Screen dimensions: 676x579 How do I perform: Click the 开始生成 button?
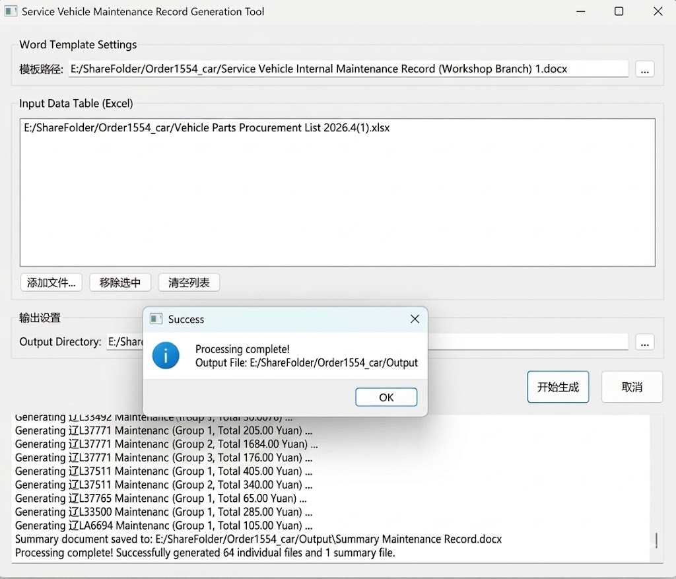click(558, 387)
